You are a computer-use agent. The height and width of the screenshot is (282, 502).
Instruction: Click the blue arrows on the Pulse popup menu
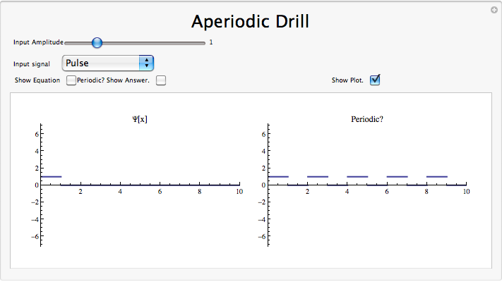pos(146,63)
